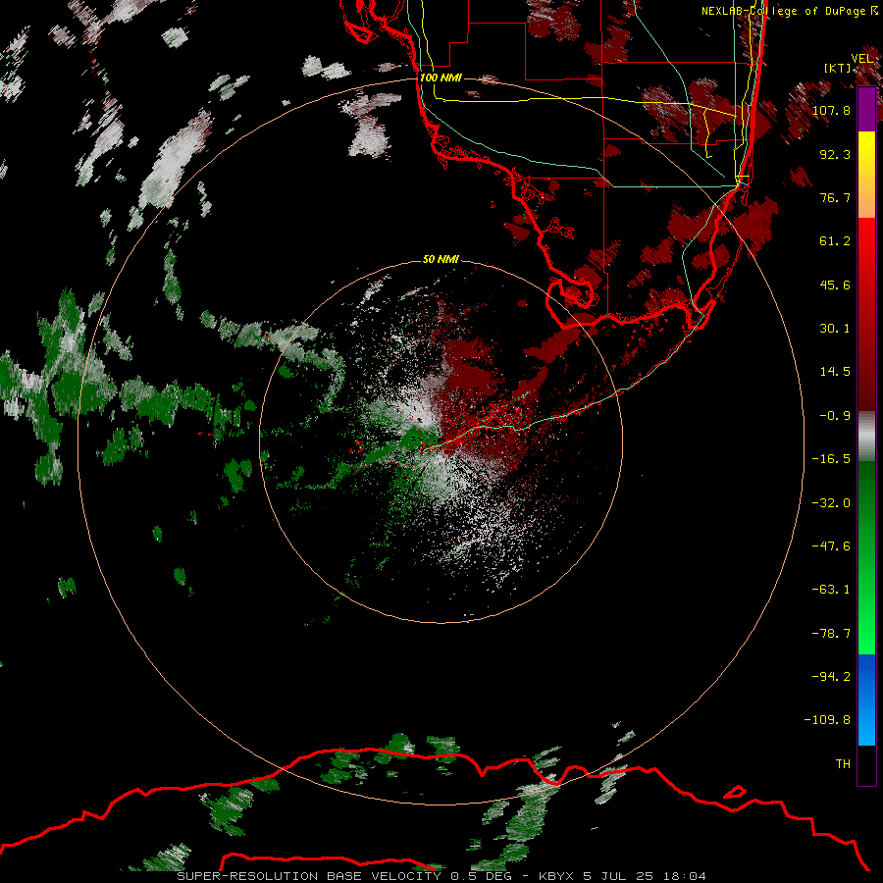
Task: Click the 92.3 legend value
Action: [x=835, y=154]
